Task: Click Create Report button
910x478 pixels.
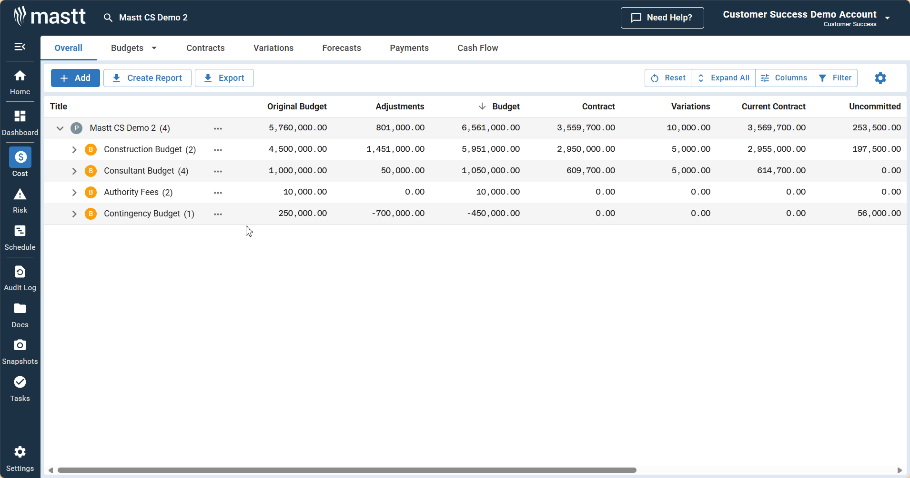Action: [x=147, y=78]
